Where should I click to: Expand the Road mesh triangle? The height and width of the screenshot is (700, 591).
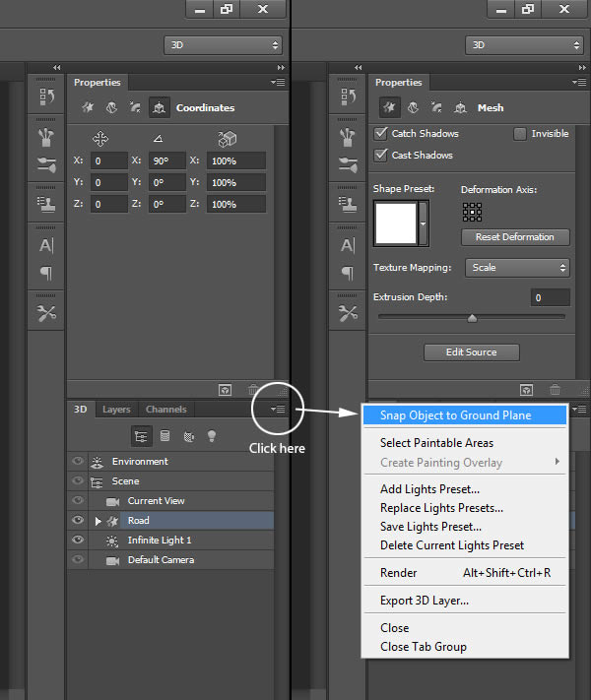pyautogui.click(x=98, y=521)
